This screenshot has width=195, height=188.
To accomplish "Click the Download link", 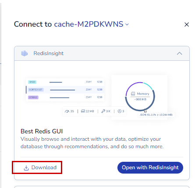I will point(40,167).
